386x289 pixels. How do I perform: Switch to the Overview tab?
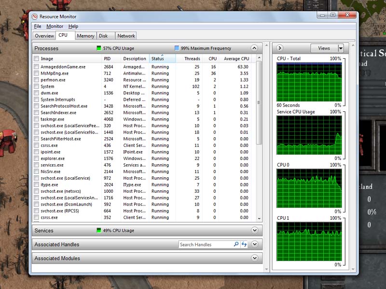[44, 36]
